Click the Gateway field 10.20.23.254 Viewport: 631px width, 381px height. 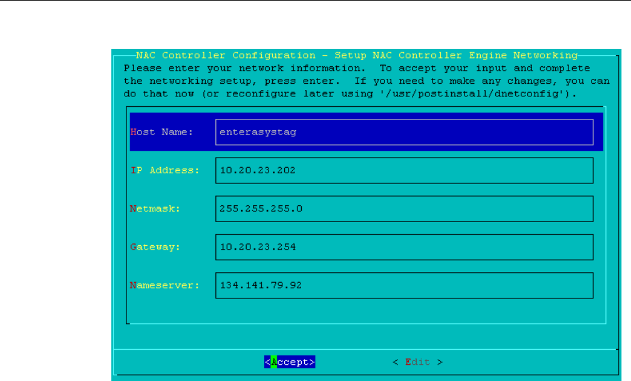[404, 247]
